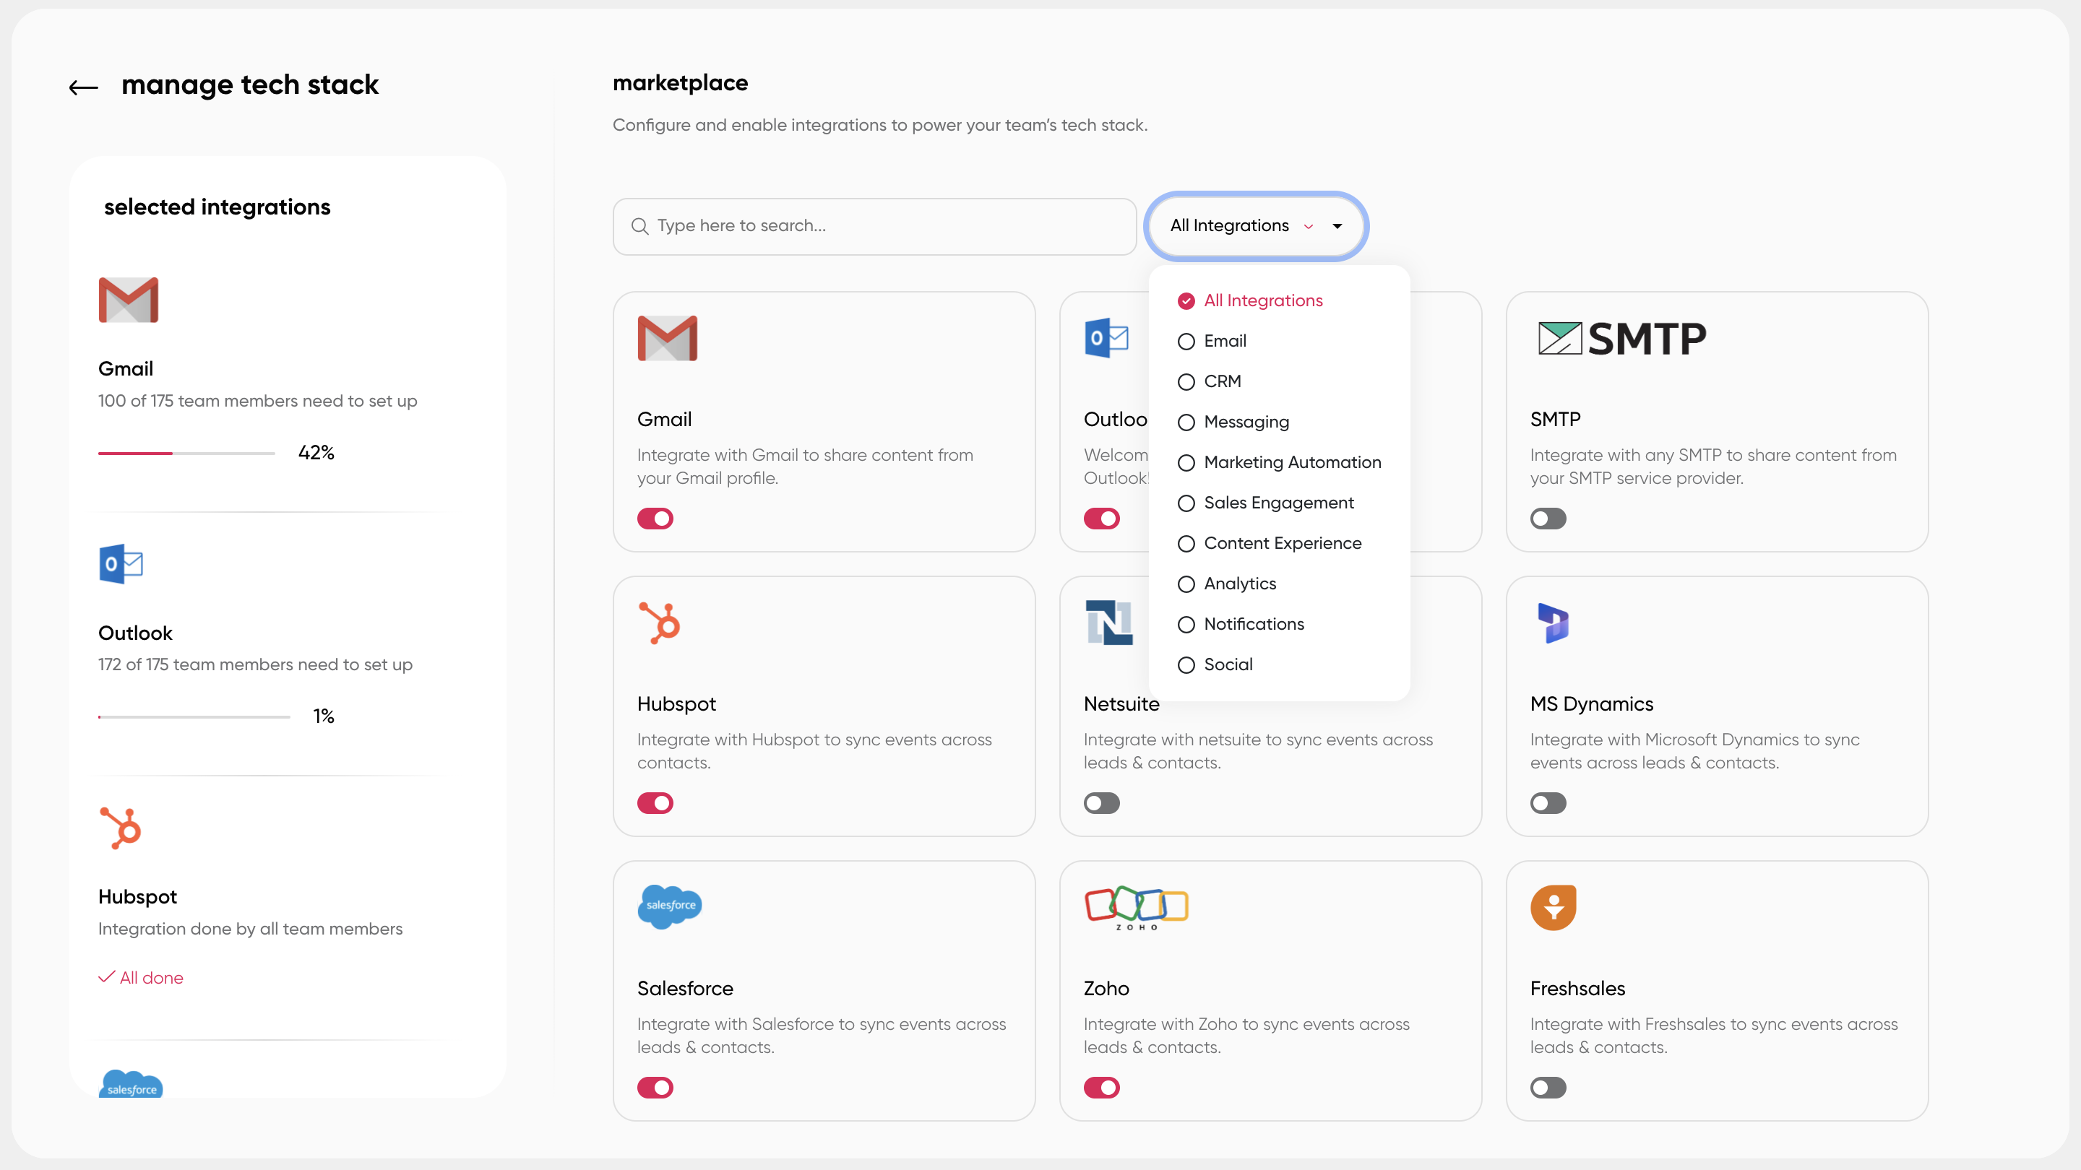Disable the Zoho integration toggle

[x=1101, y=1087]
